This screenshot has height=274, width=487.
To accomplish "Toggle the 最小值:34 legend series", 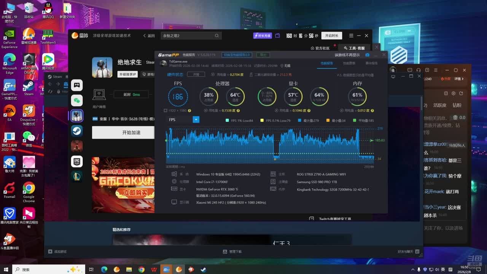I will 336,121.
